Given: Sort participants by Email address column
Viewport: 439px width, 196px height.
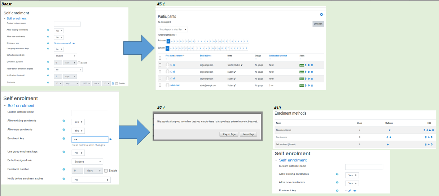Looking at the screenshot, I should (206, 56).
